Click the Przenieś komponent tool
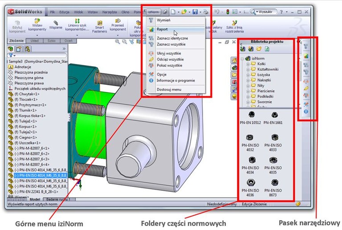 coord(118,25)
